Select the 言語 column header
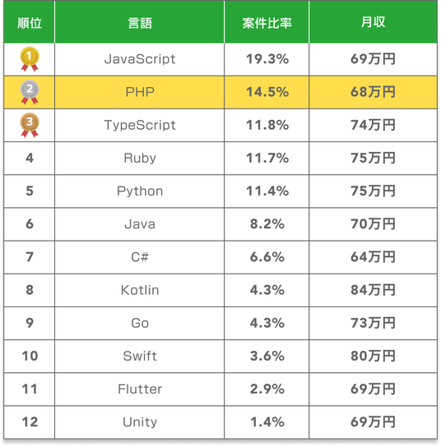 (x=140, y=23)
